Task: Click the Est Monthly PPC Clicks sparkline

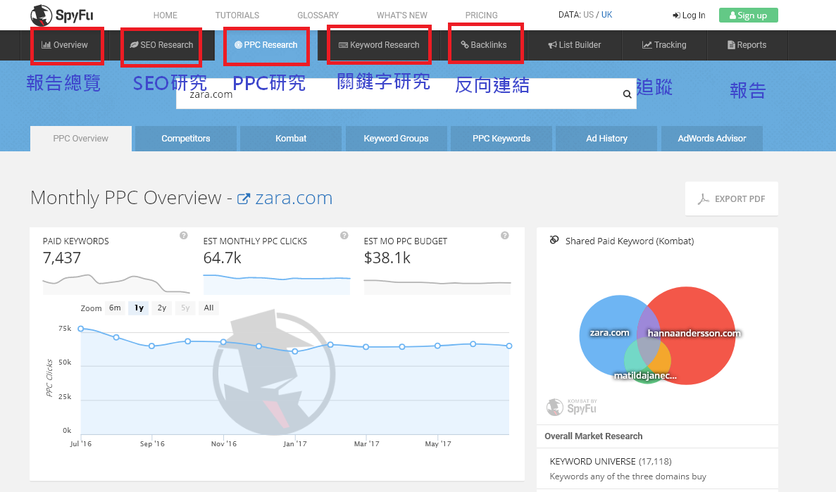Action: [x=277, y=284]
